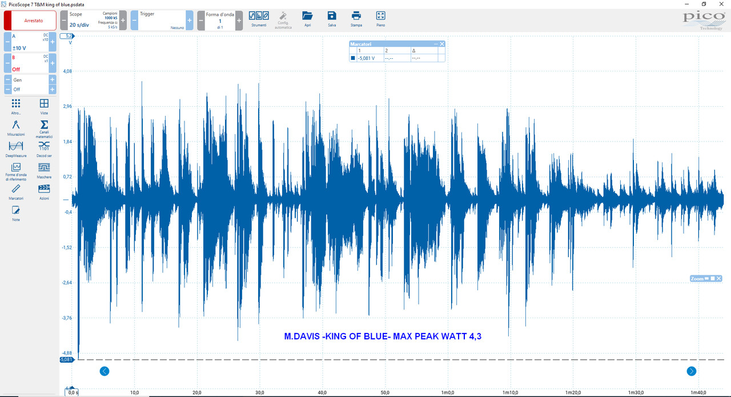This screenshot has height=397, width=731.
Task: Click Gen row plus button
Action: [x=53, y=80]
